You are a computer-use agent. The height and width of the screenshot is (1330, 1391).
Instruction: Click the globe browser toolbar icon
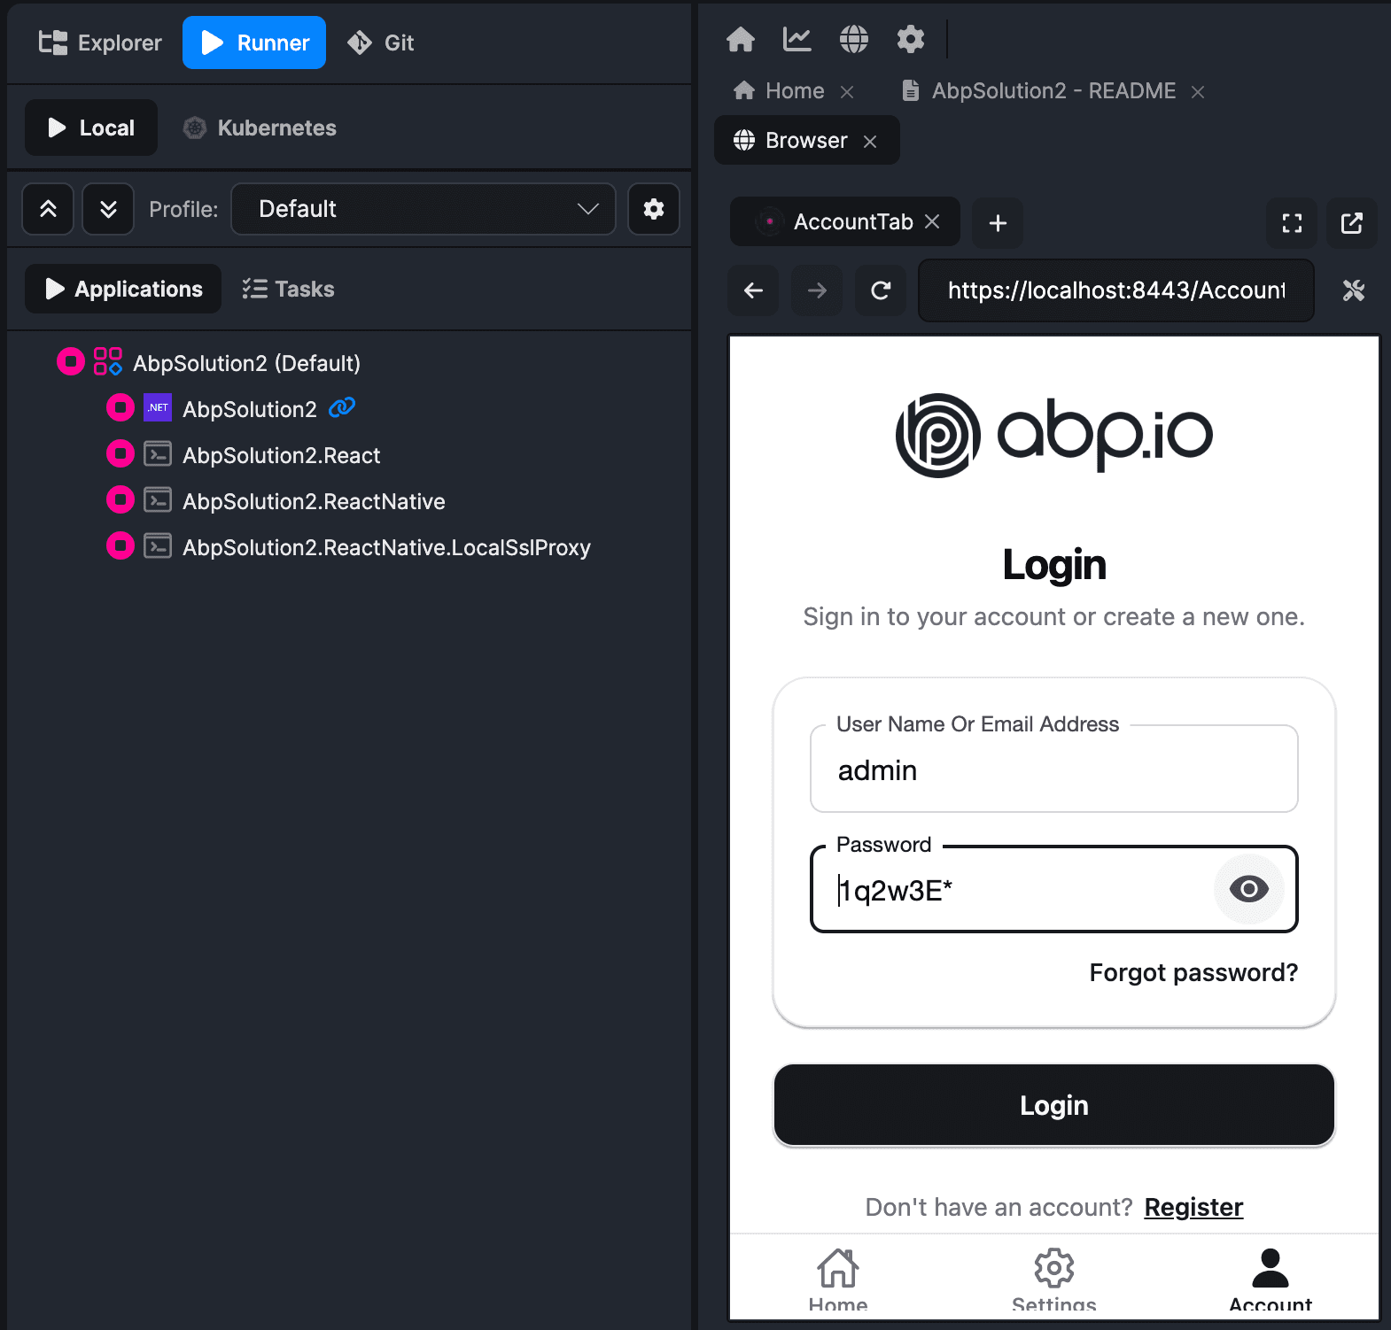coord(854,39)
